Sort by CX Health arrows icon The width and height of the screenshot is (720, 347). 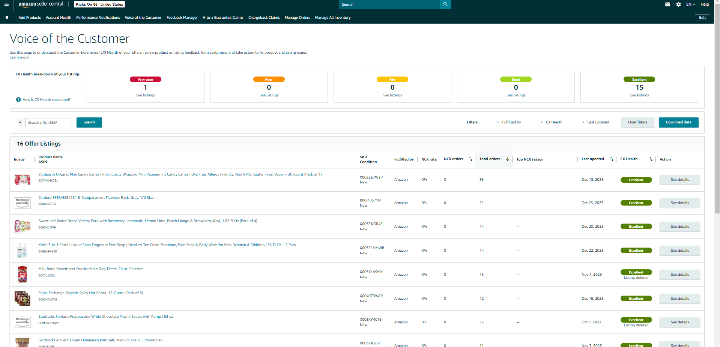[651, 159]
